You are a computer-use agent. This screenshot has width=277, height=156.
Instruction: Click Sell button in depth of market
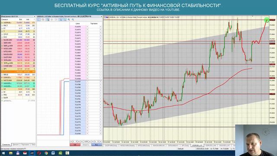coord(75,145)
